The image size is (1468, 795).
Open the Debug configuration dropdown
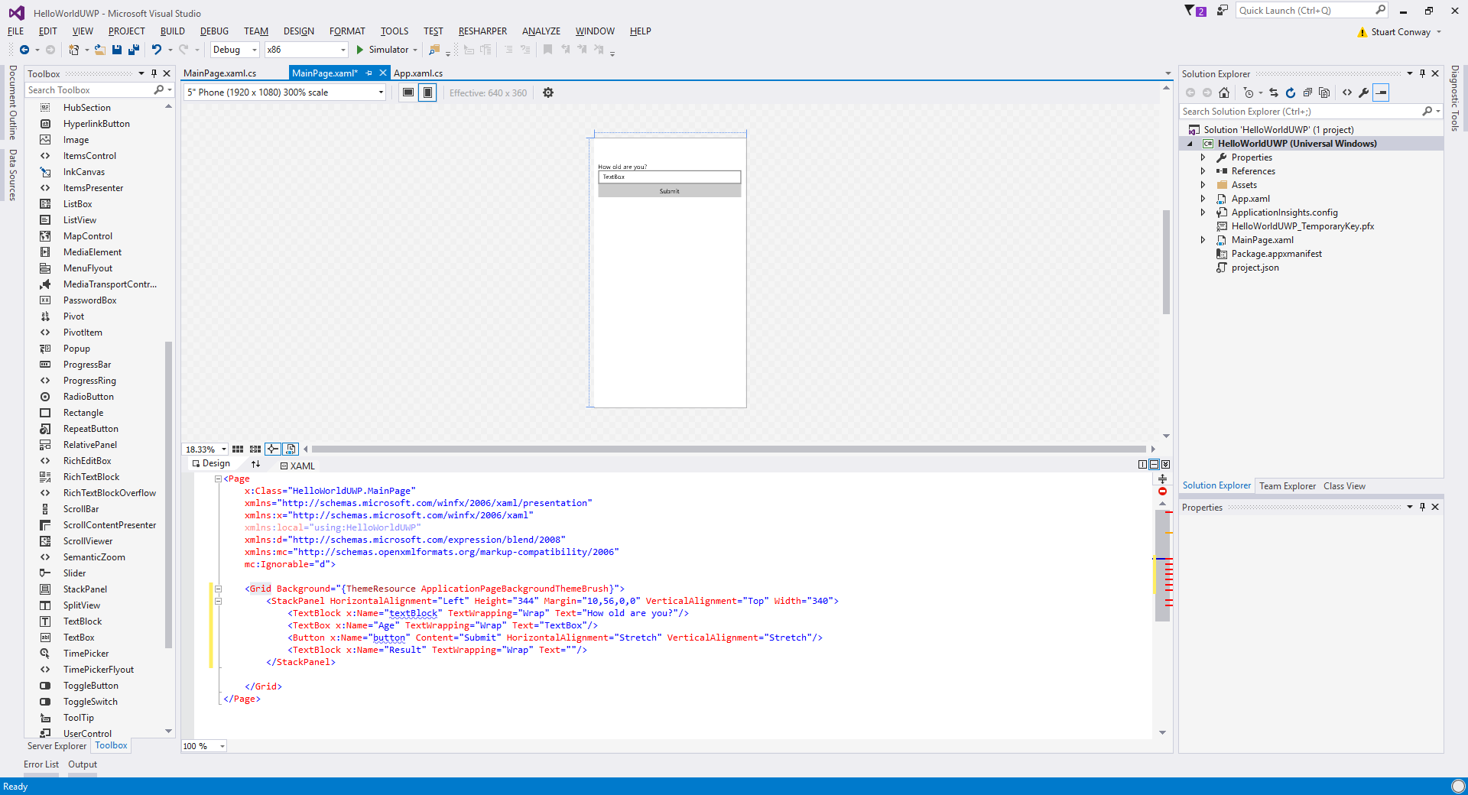[x=255, y=50]
